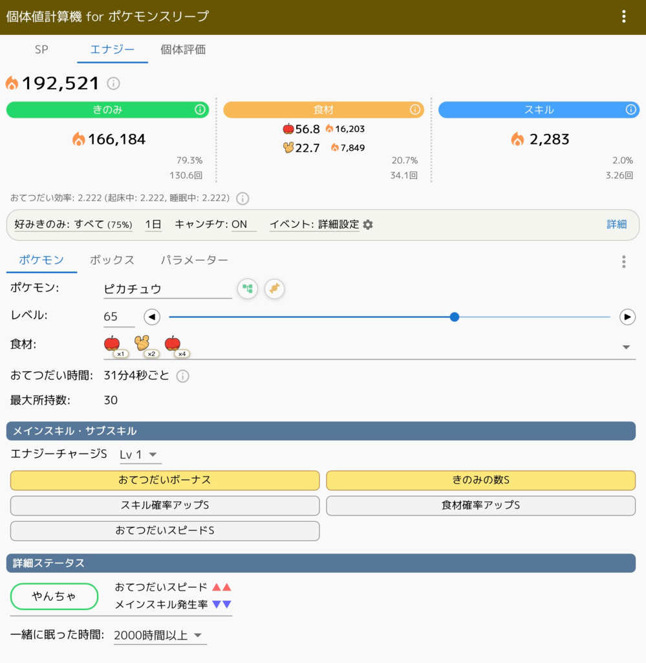
Task: Click 詳細ステータス section header
Action: [321, 564]
